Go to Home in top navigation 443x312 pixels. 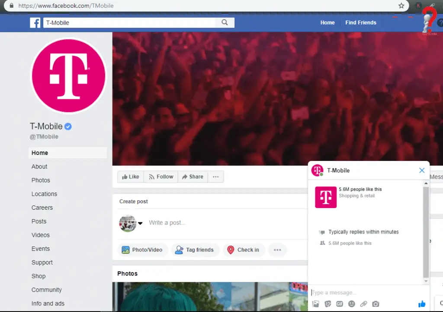(327, 22)
